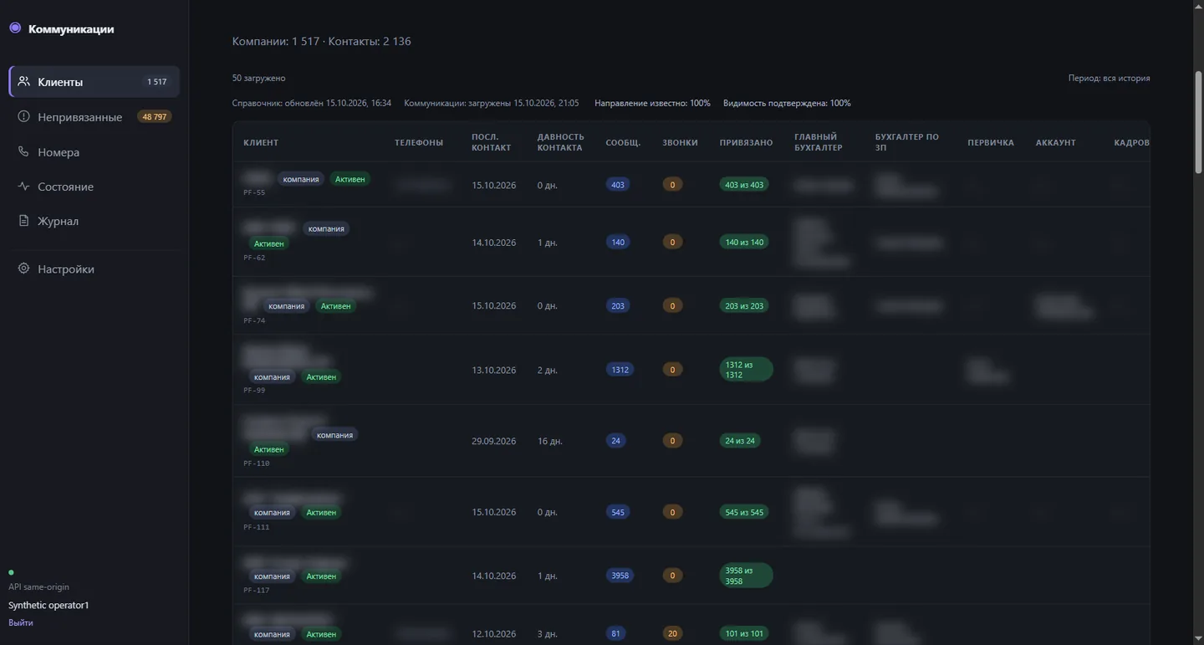The image size is (1204, 645).
Task: Click the ПЕРВИЧКА column header
Action: point(991,142)
